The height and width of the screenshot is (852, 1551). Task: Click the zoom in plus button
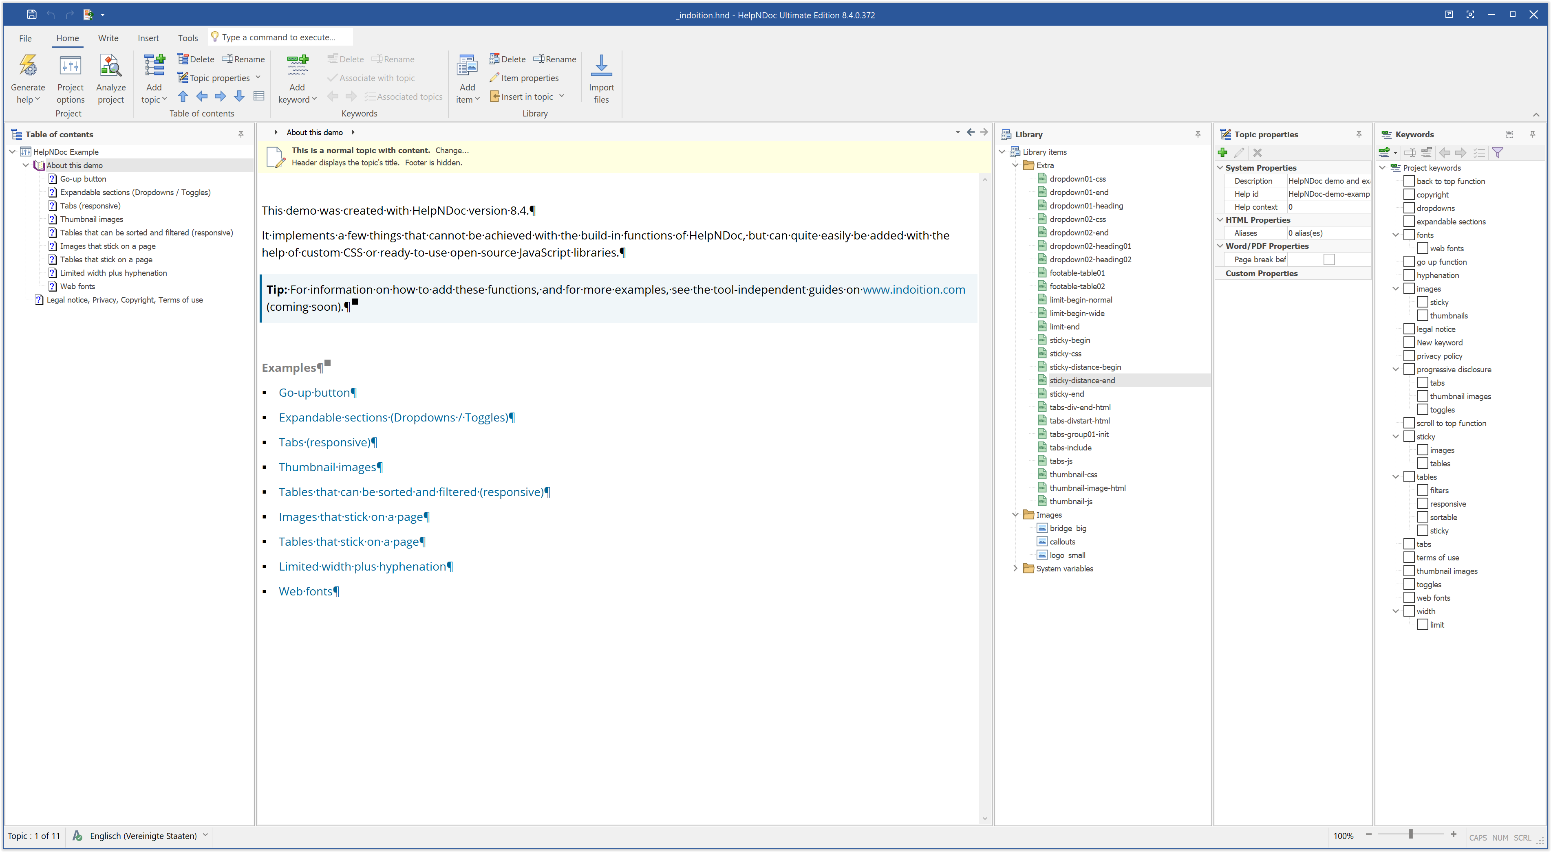pyautogui.click(x=1454, y=834)
